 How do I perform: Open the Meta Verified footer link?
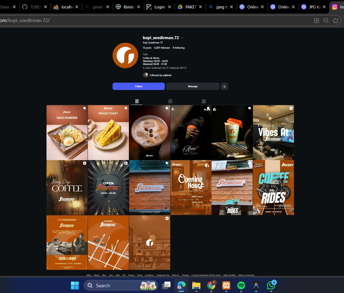click(x=230, y=275)
